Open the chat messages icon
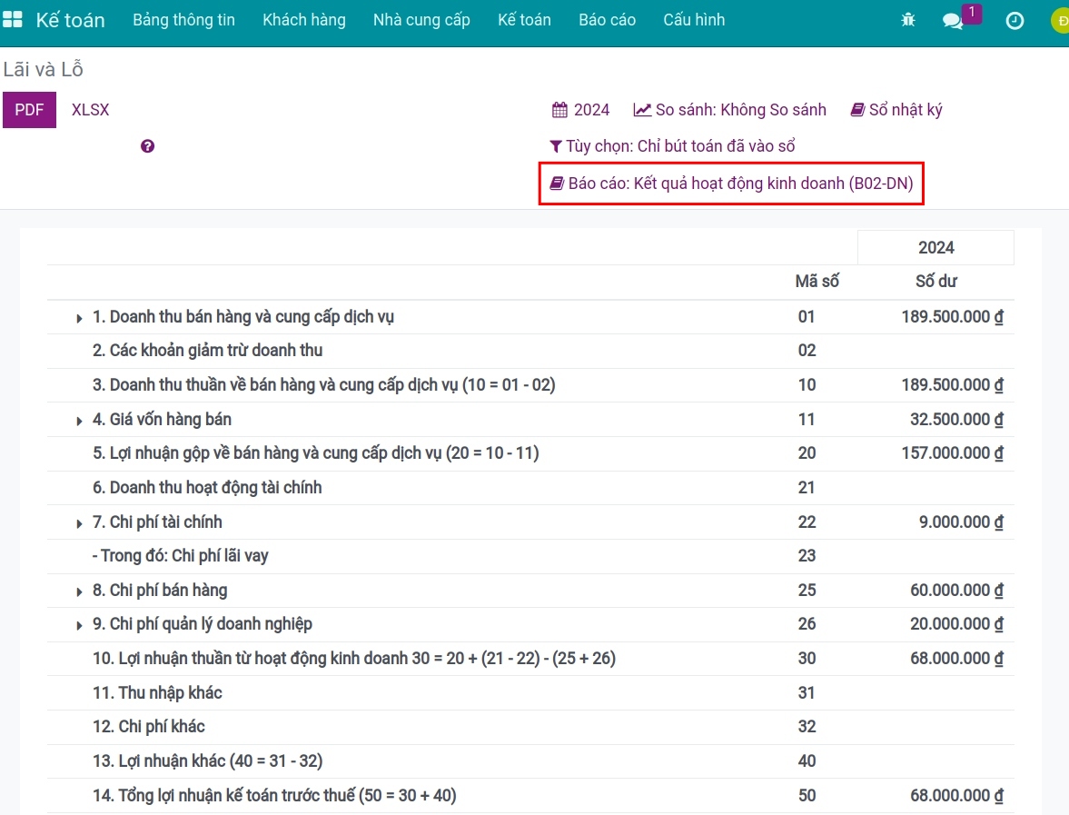 point(953,21)
